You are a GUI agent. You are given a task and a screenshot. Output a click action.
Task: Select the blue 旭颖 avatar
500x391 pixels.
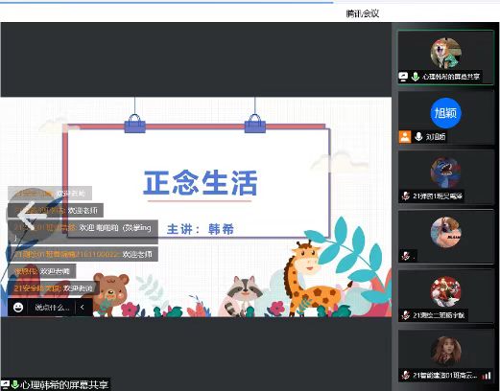tap(445, 113)
